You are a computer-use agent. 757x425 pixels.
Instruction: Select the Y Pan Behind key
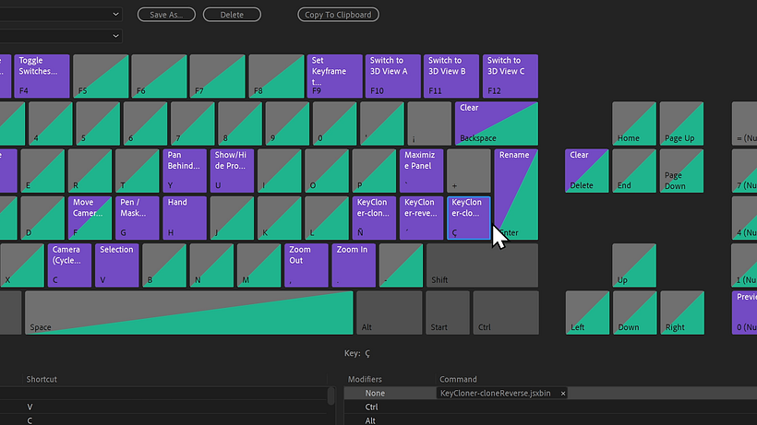pos(185,171)
